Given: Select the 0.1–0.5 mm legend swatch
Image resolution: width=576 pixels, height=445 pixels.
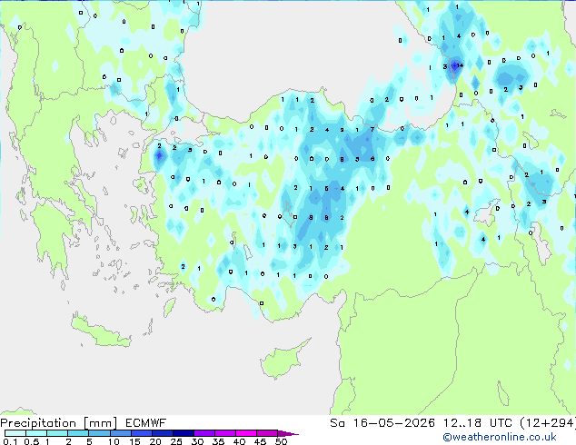Looking at the screenshot, I should [15, 433].
